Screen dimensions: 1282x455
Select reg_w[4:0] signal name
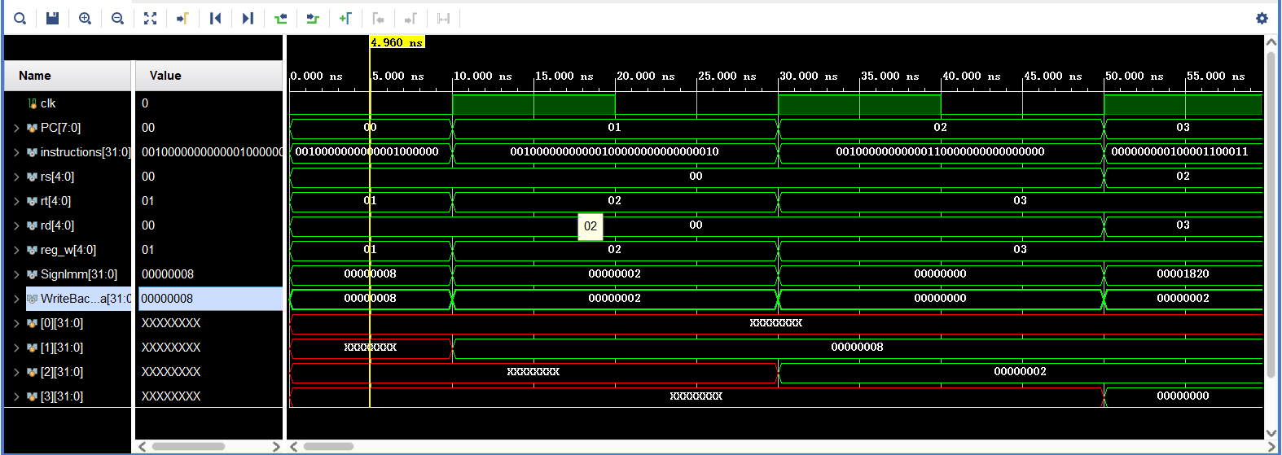[x=68, y=250]
